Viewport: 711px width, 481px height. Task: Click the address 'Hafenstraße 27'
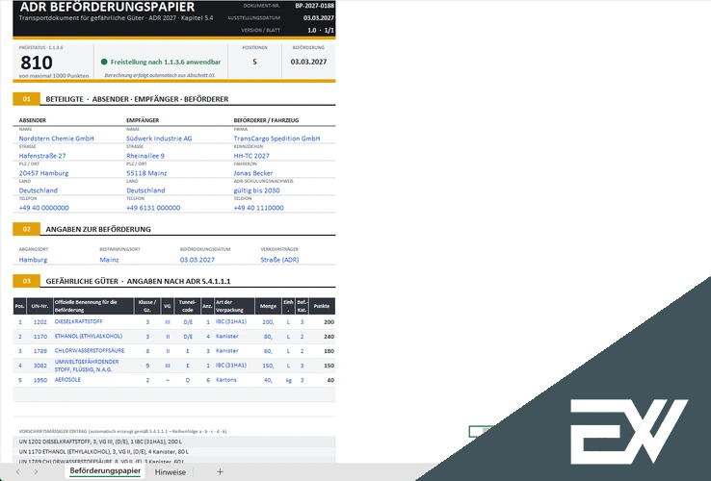[42, 156]
